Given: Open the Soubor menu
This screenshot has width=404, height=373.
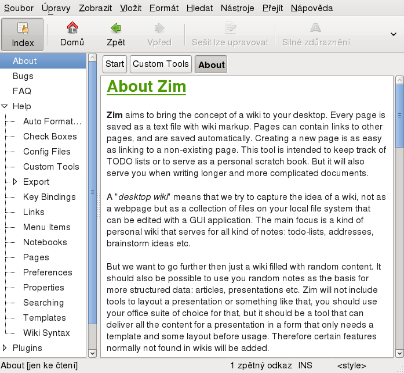Looking at the screenshot, I should tap(19, 8).
